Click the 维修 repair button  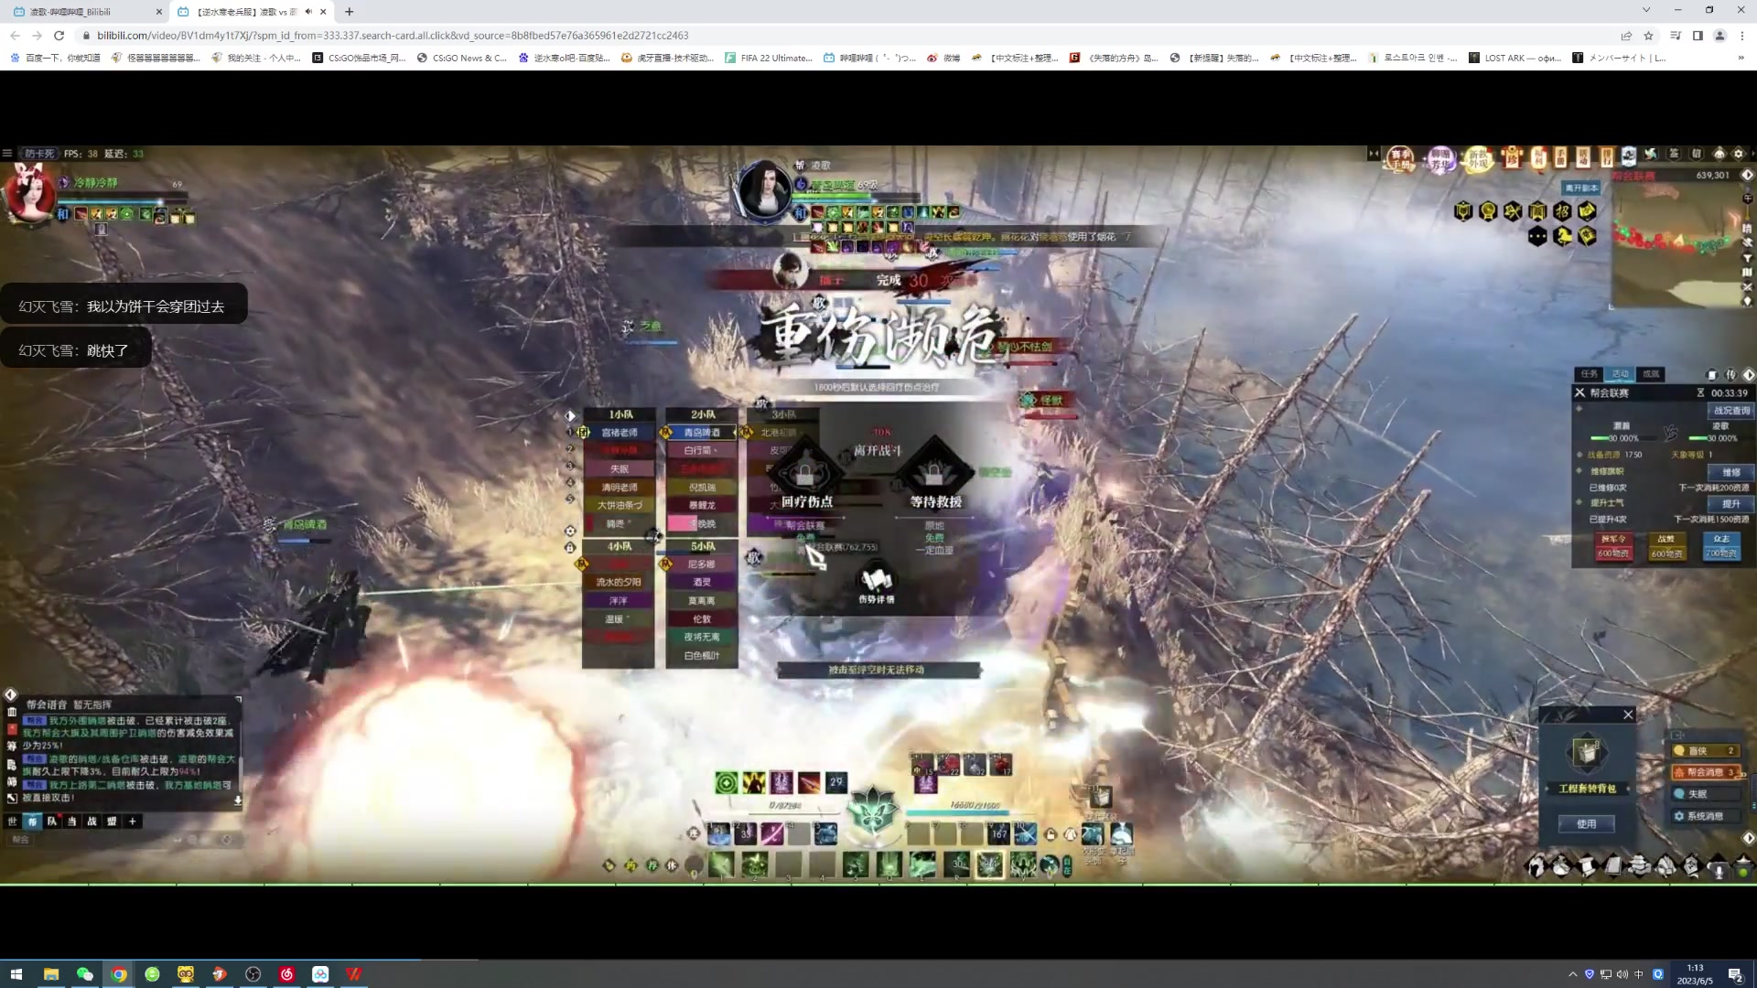[x=1730, y=472]
